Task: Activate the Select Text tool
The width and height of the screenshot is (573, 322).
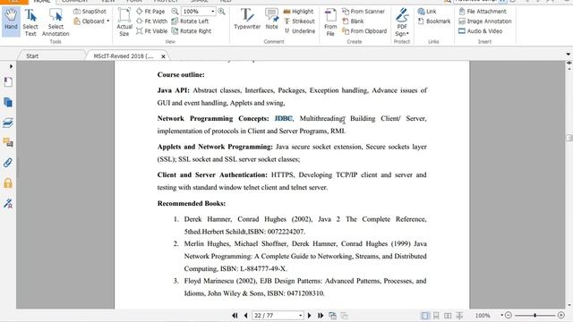Action: (30, 22)
